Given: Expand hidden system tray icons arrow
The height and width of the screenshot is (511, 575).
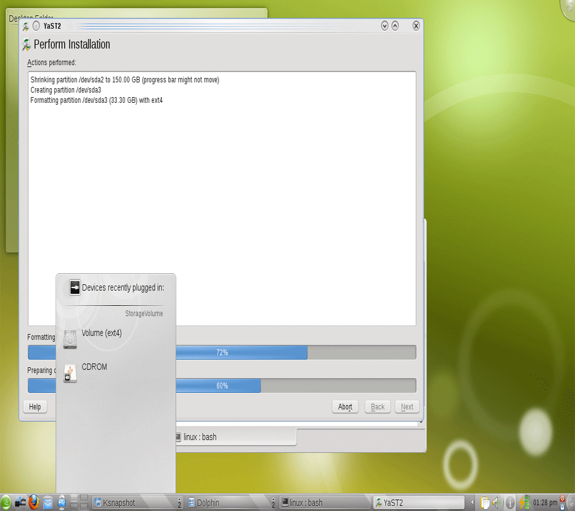Looking at the screenshot, I should (472, 502).
